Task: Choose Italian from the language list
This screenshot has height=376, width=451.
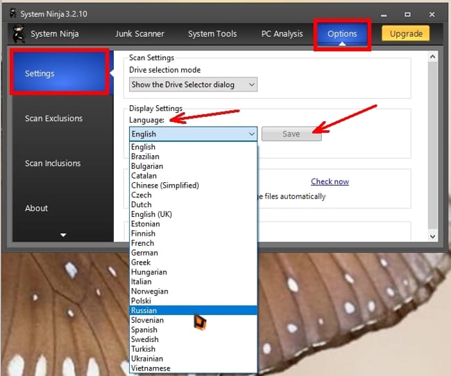Action: [x=193, y=282]
